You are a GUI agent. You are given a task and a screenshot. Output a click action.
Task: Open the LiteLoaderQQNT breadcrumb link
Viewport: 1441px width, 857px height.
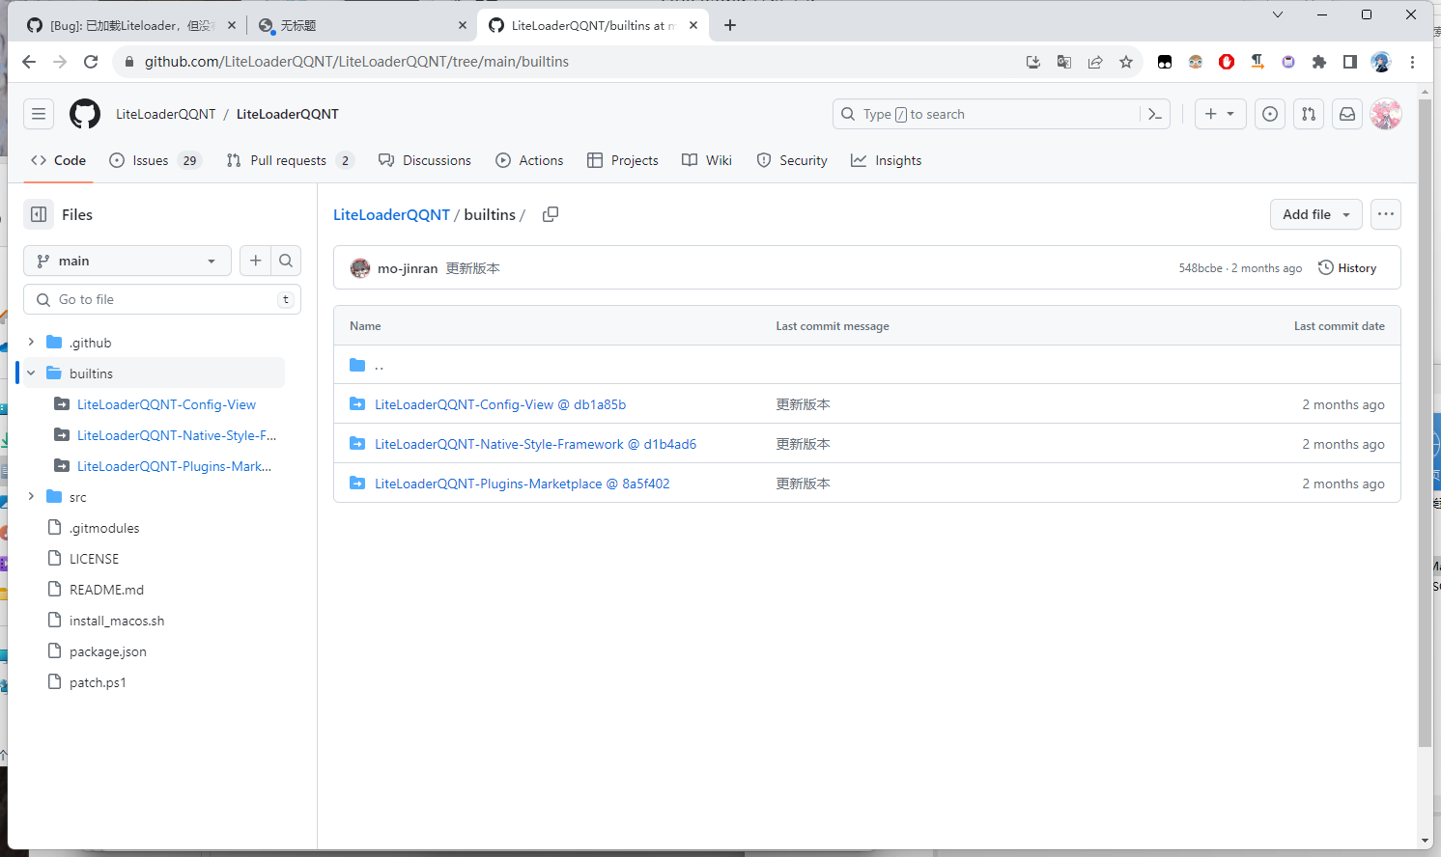click(391, 214)
